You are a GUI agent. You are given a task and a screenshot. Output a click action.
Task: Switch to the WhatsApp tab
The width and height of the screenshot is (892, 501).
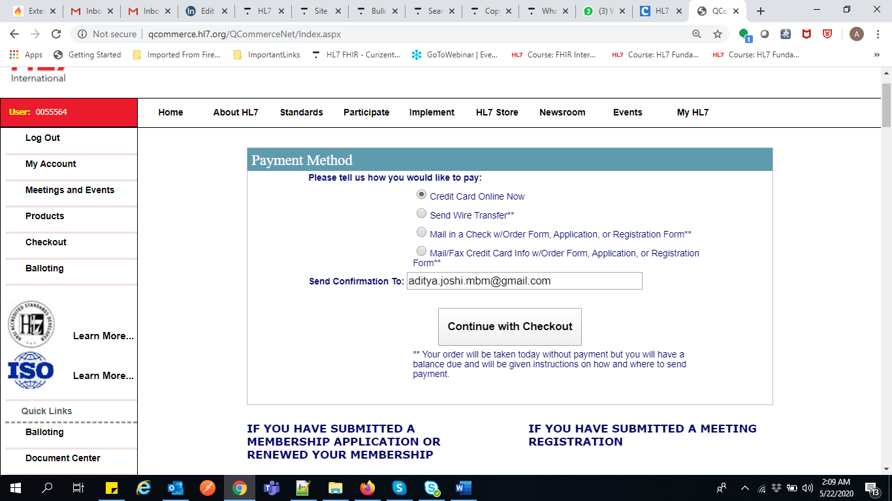pyautogui.click(x=603, y=11)
